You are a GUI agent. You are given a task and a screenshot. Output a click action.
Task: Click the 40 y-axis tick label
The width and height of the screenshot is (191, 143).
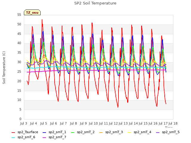[x=19, y=43]
